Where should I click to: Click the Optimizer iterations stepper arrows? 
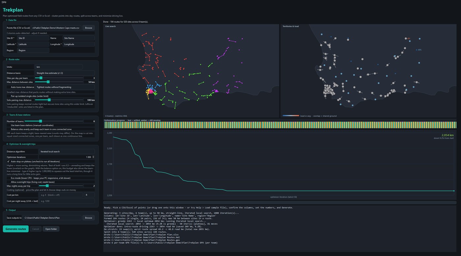point(93,157)
